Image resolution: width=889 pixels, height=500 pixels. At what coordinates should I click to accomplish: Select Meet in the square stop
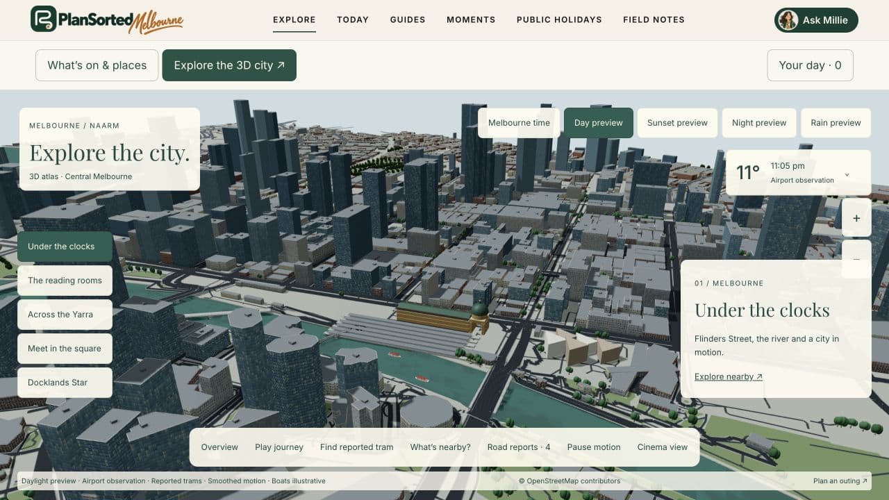click(65, 349)
